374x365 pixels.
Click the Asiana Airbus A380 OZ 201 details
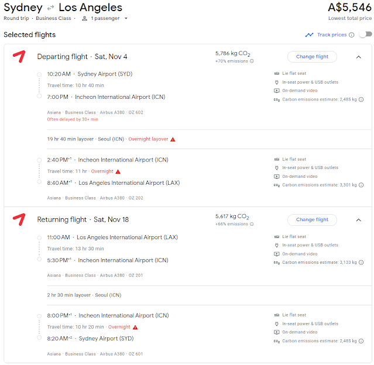pyautogui.click(x=95, y=276)
